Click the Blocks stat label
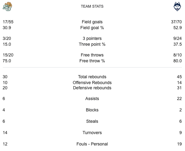185x151 pixels. 92,110
